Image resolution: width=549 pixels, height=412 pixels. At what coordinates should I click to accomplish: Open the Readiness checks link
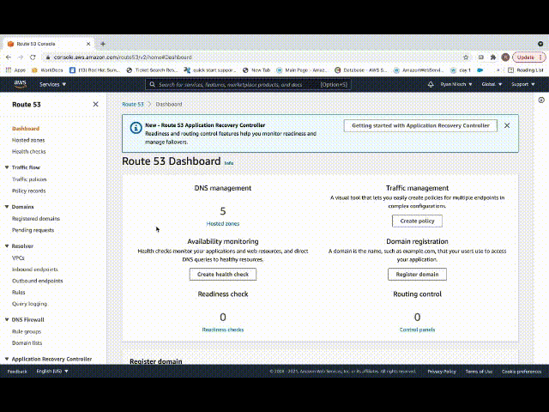pyautogui.click(x=223, y=330)
